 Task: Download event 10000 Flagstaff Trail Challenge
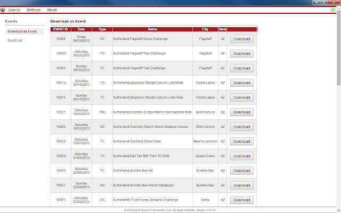click(x=241, y=53)
